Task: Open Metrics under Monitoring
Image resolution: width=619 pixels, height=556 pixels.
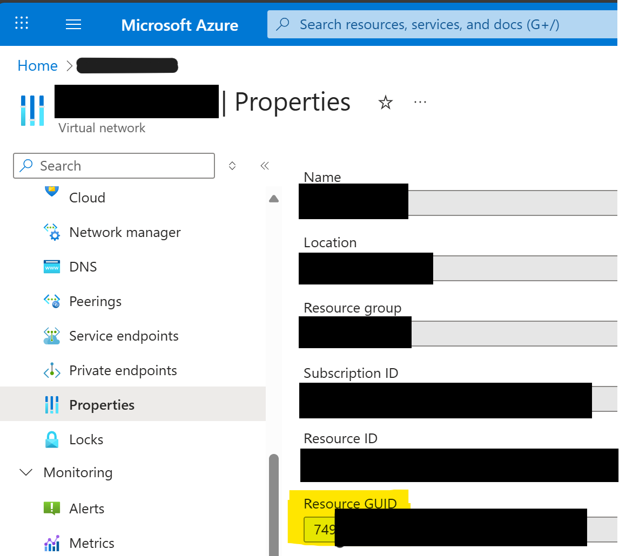Action: pos(91,543)
